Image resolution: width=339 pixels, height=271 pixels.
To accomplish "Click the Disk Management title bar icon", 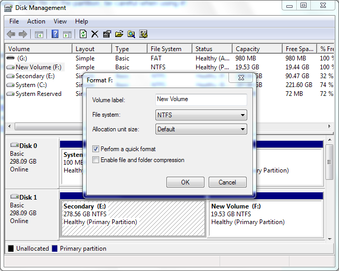I will click(8, 8).
